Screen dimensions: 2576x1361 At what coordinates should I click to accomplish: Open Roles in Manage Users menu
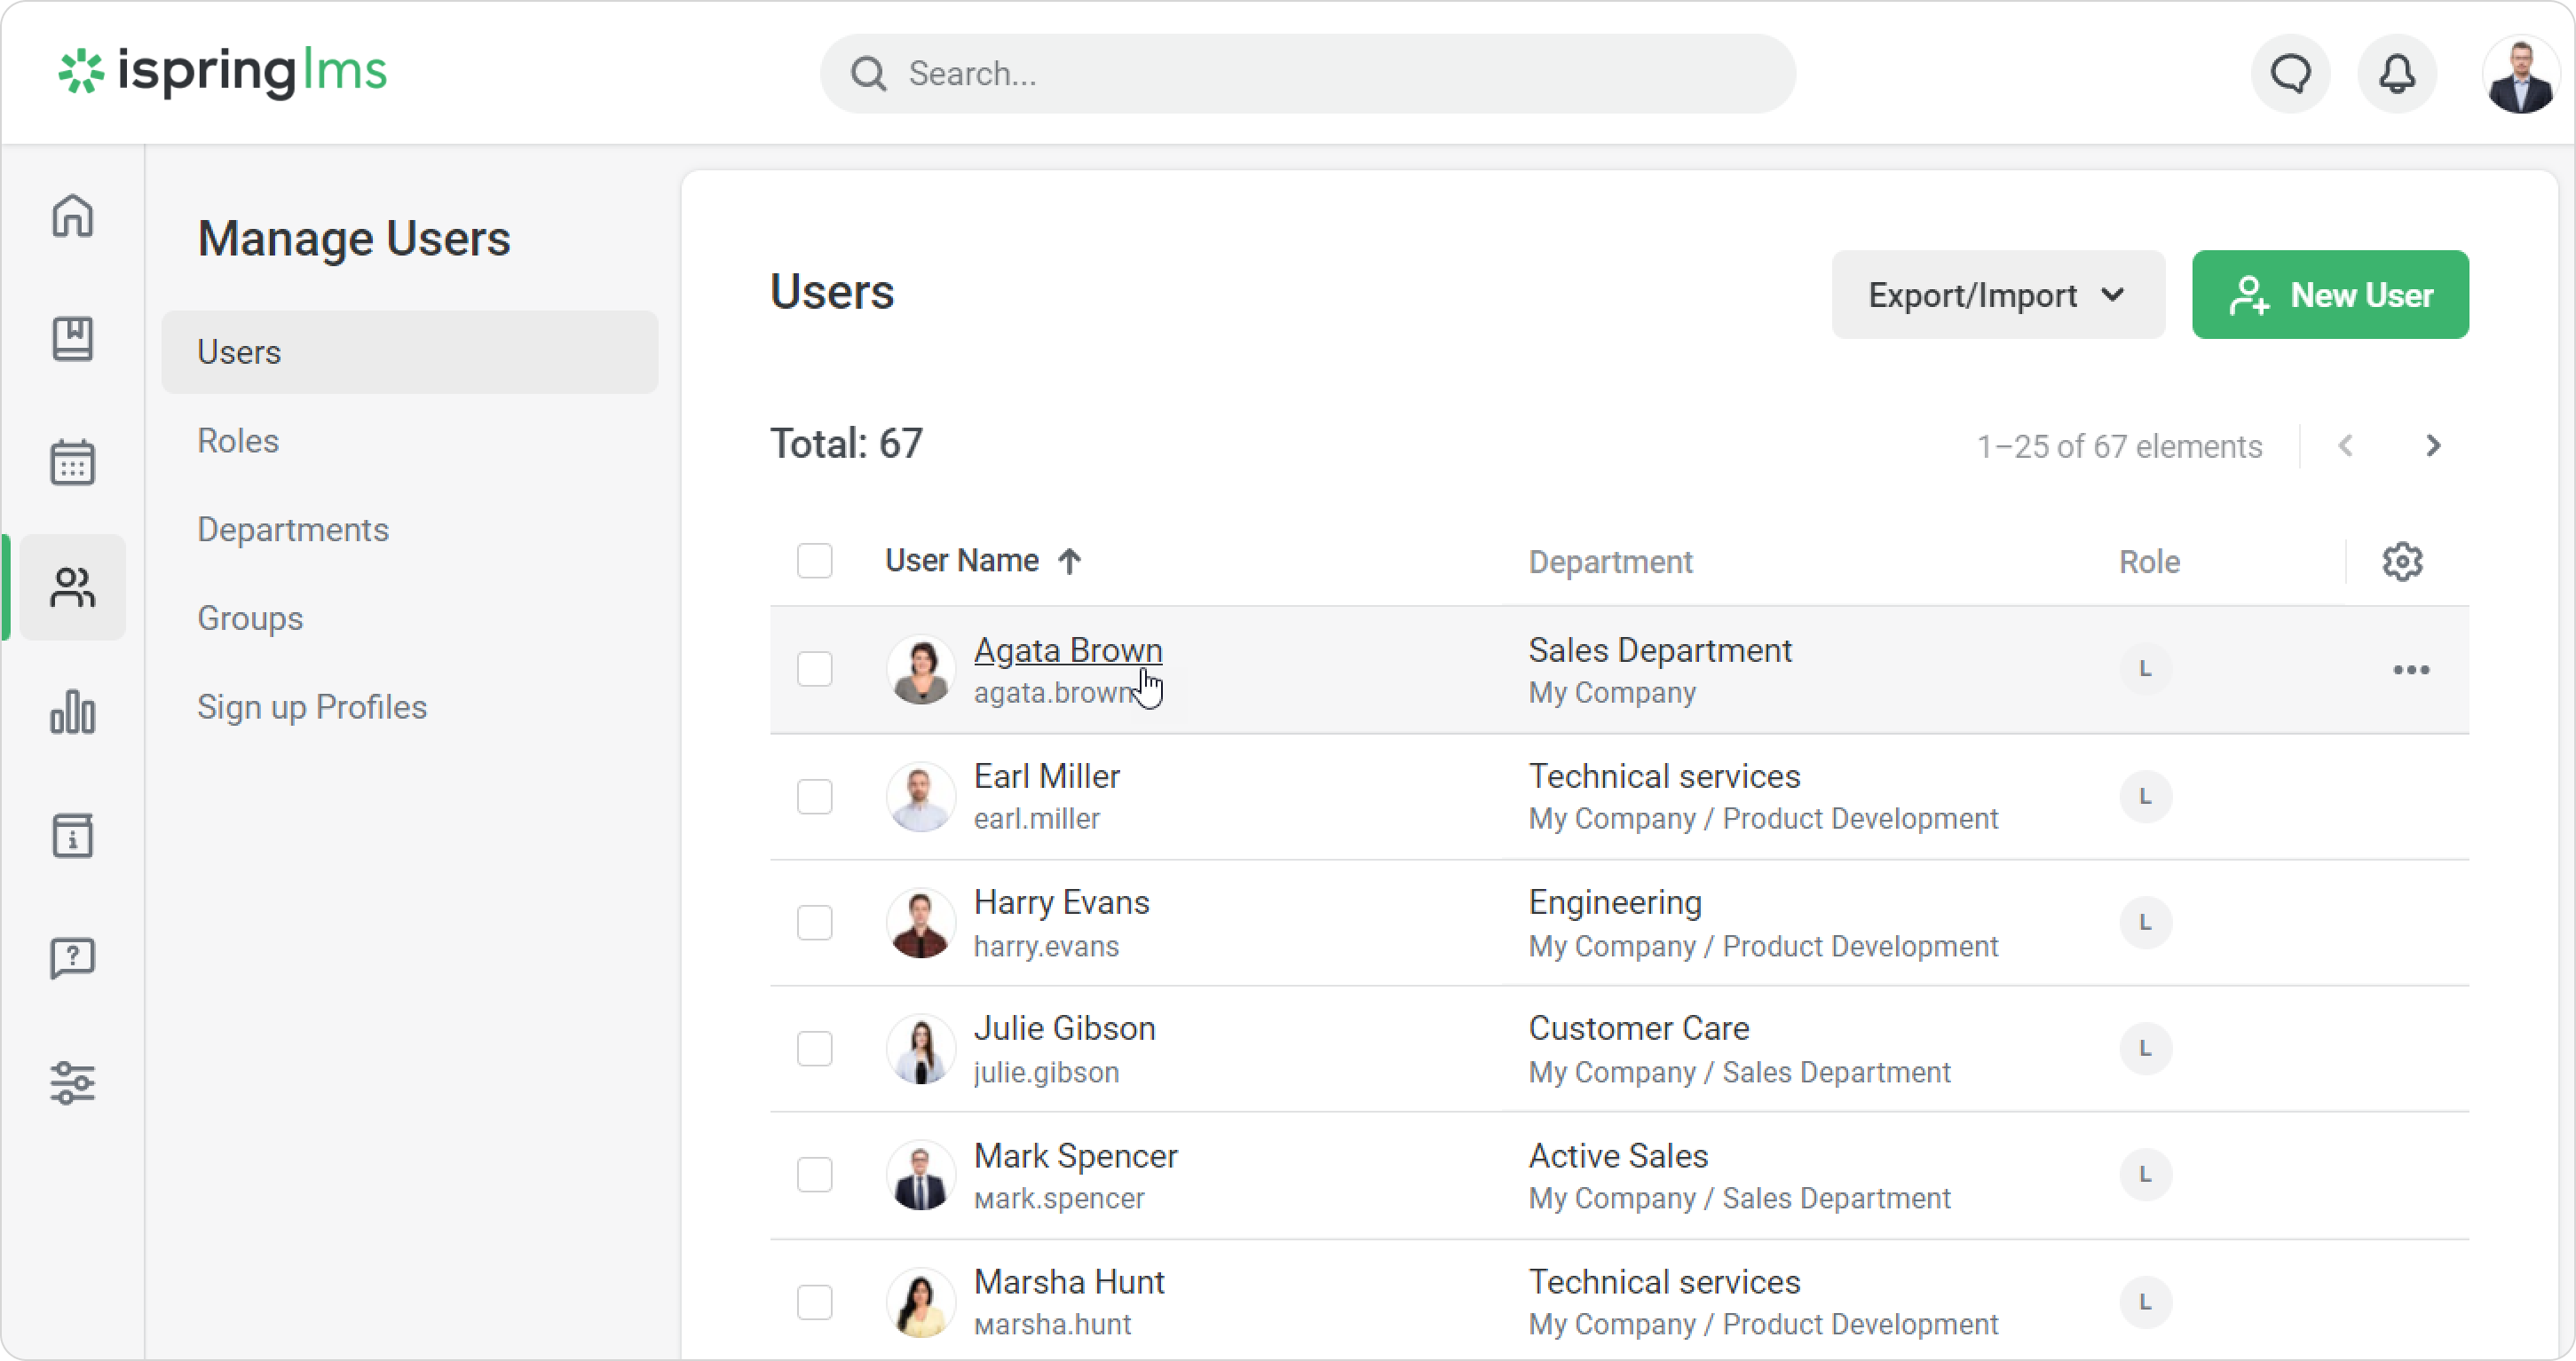click(238, 441)
